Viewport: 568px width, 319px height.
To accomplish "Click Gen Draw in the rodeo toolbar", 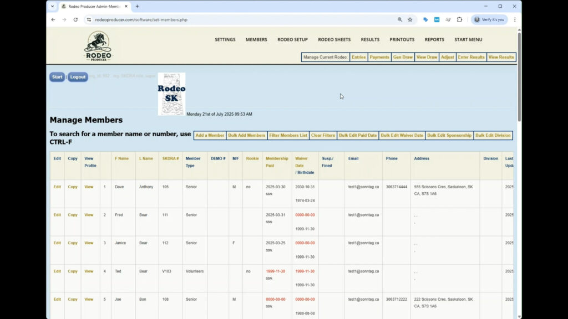I will coord(403,56).
